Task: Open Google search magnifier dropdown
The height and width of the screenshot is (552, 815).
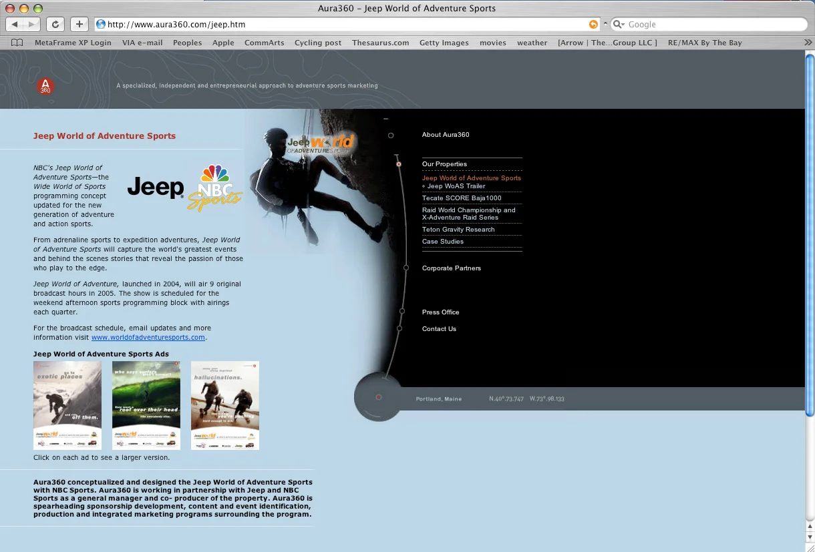Action: pyautogui.click(x=618, y=25)
